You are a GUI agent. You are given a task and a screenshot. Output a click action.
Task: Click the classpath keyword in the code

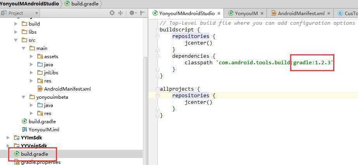199,62
